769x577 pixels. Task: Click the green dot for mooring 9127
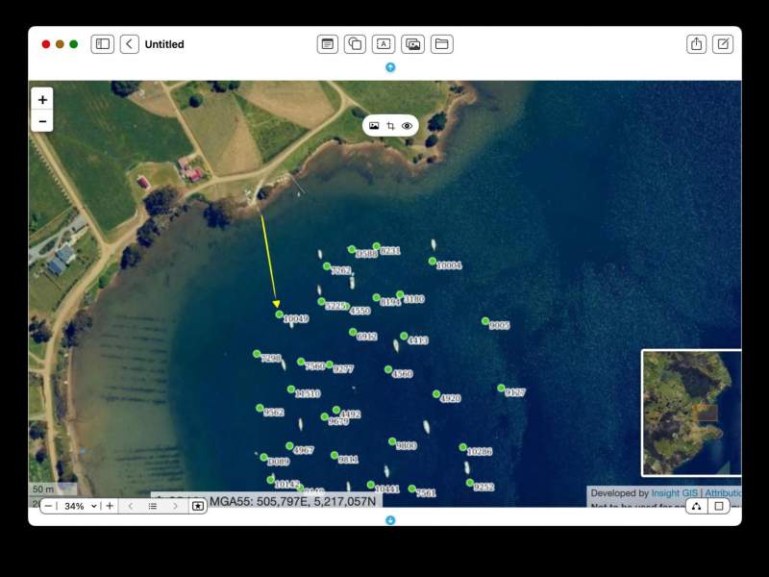[x=501, y=389]
